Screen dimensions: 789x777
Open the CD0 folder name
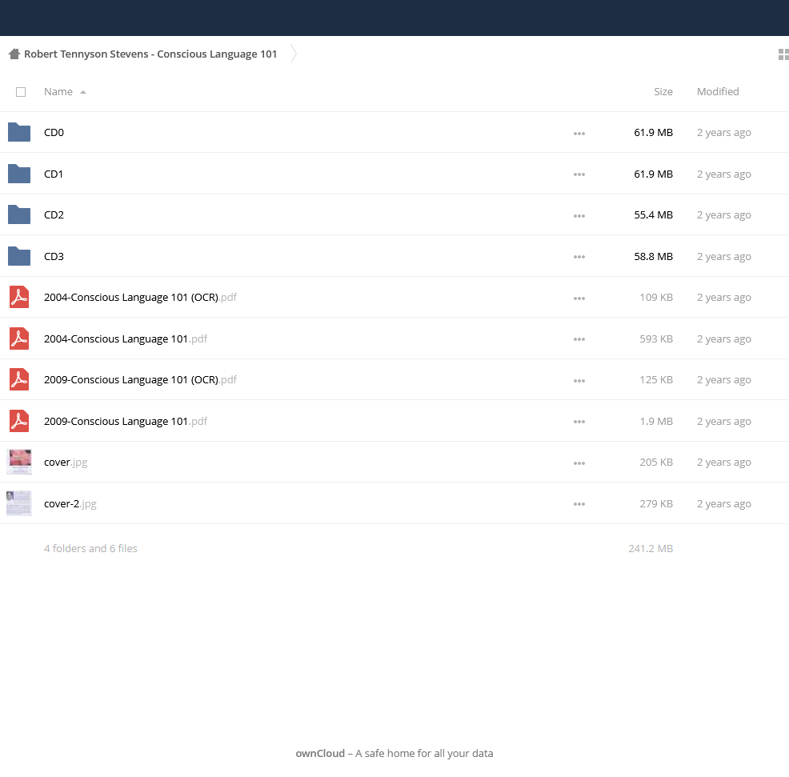pyautogui.click(x=54, y=132)
